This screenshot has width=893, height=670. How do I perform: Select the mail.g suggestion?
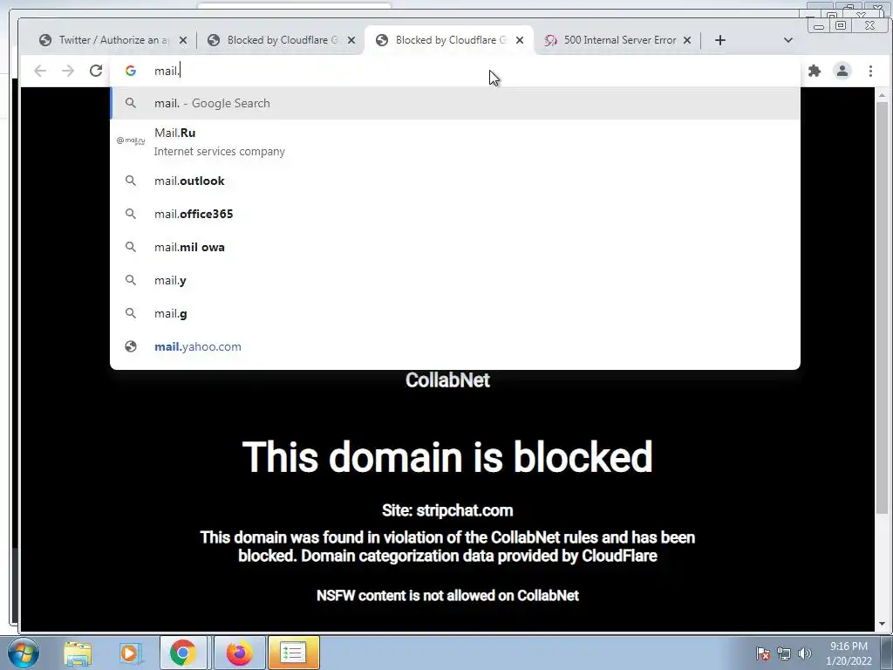[455, 313]
